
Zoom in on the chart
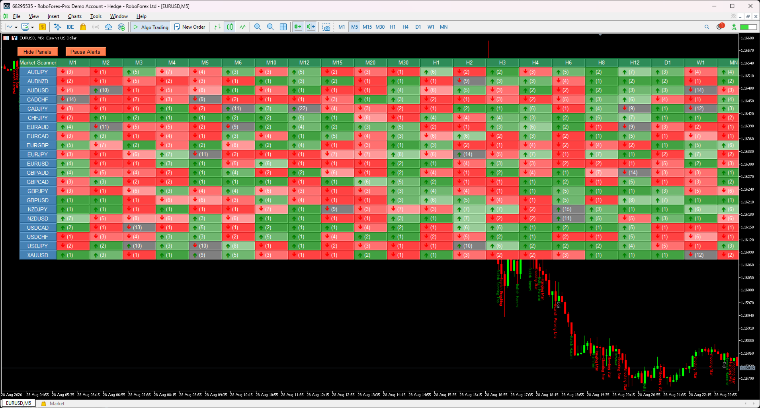point(258,27)
